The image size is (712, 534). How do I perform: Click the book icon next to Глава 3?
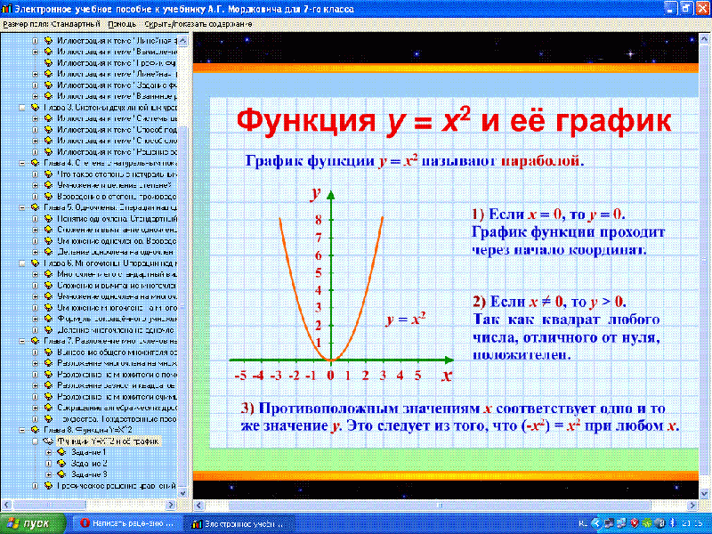pos(36,107)
